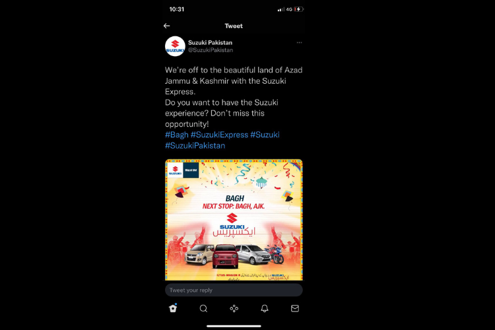The width and height of the screenshot is (495, 330).
Task: Open the Bagh AJK promo image
Action: [x=234, y=220]
